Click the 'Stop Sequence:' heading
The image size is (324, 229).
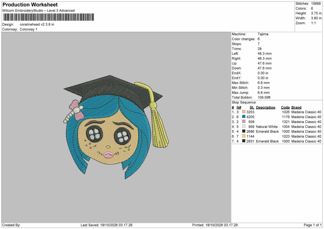pos(244,102)
